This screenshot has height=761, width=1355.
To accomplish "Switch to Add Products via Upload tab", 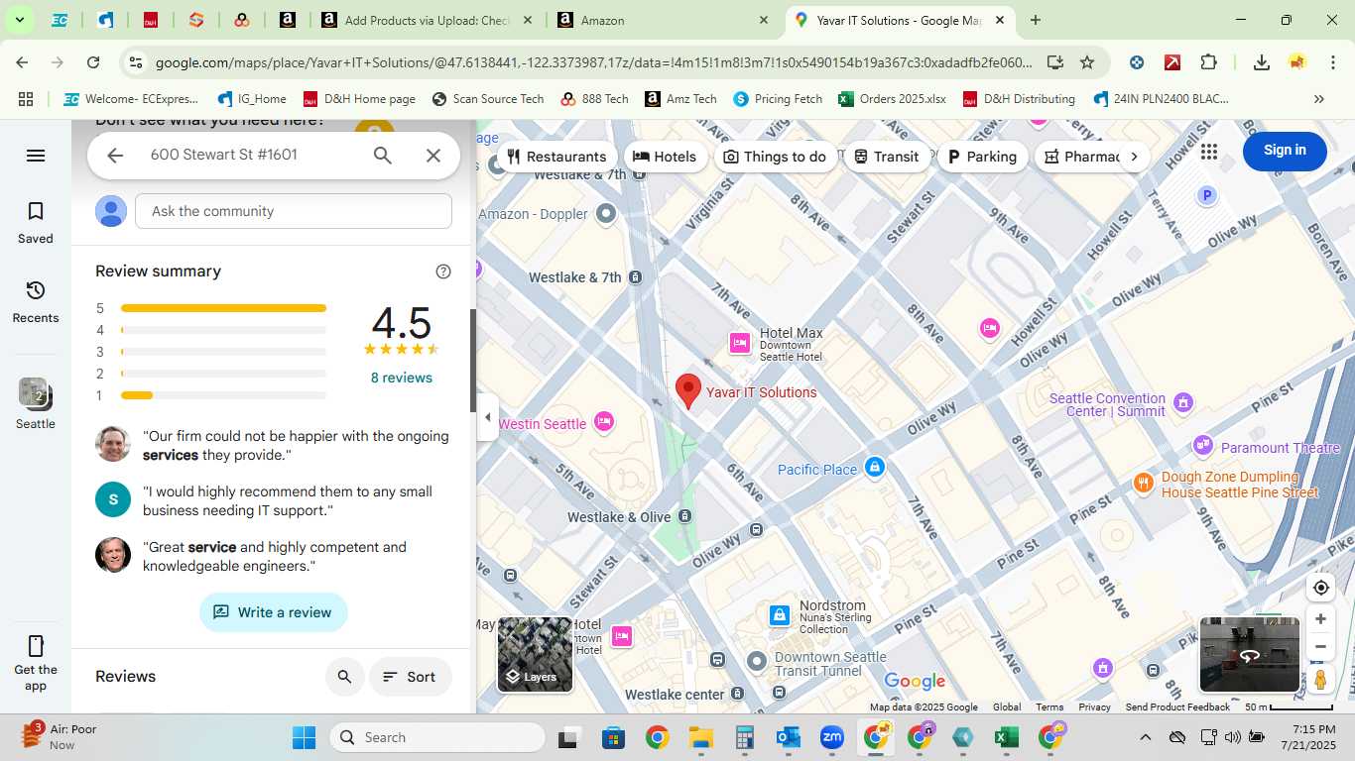I will point(427,20).
